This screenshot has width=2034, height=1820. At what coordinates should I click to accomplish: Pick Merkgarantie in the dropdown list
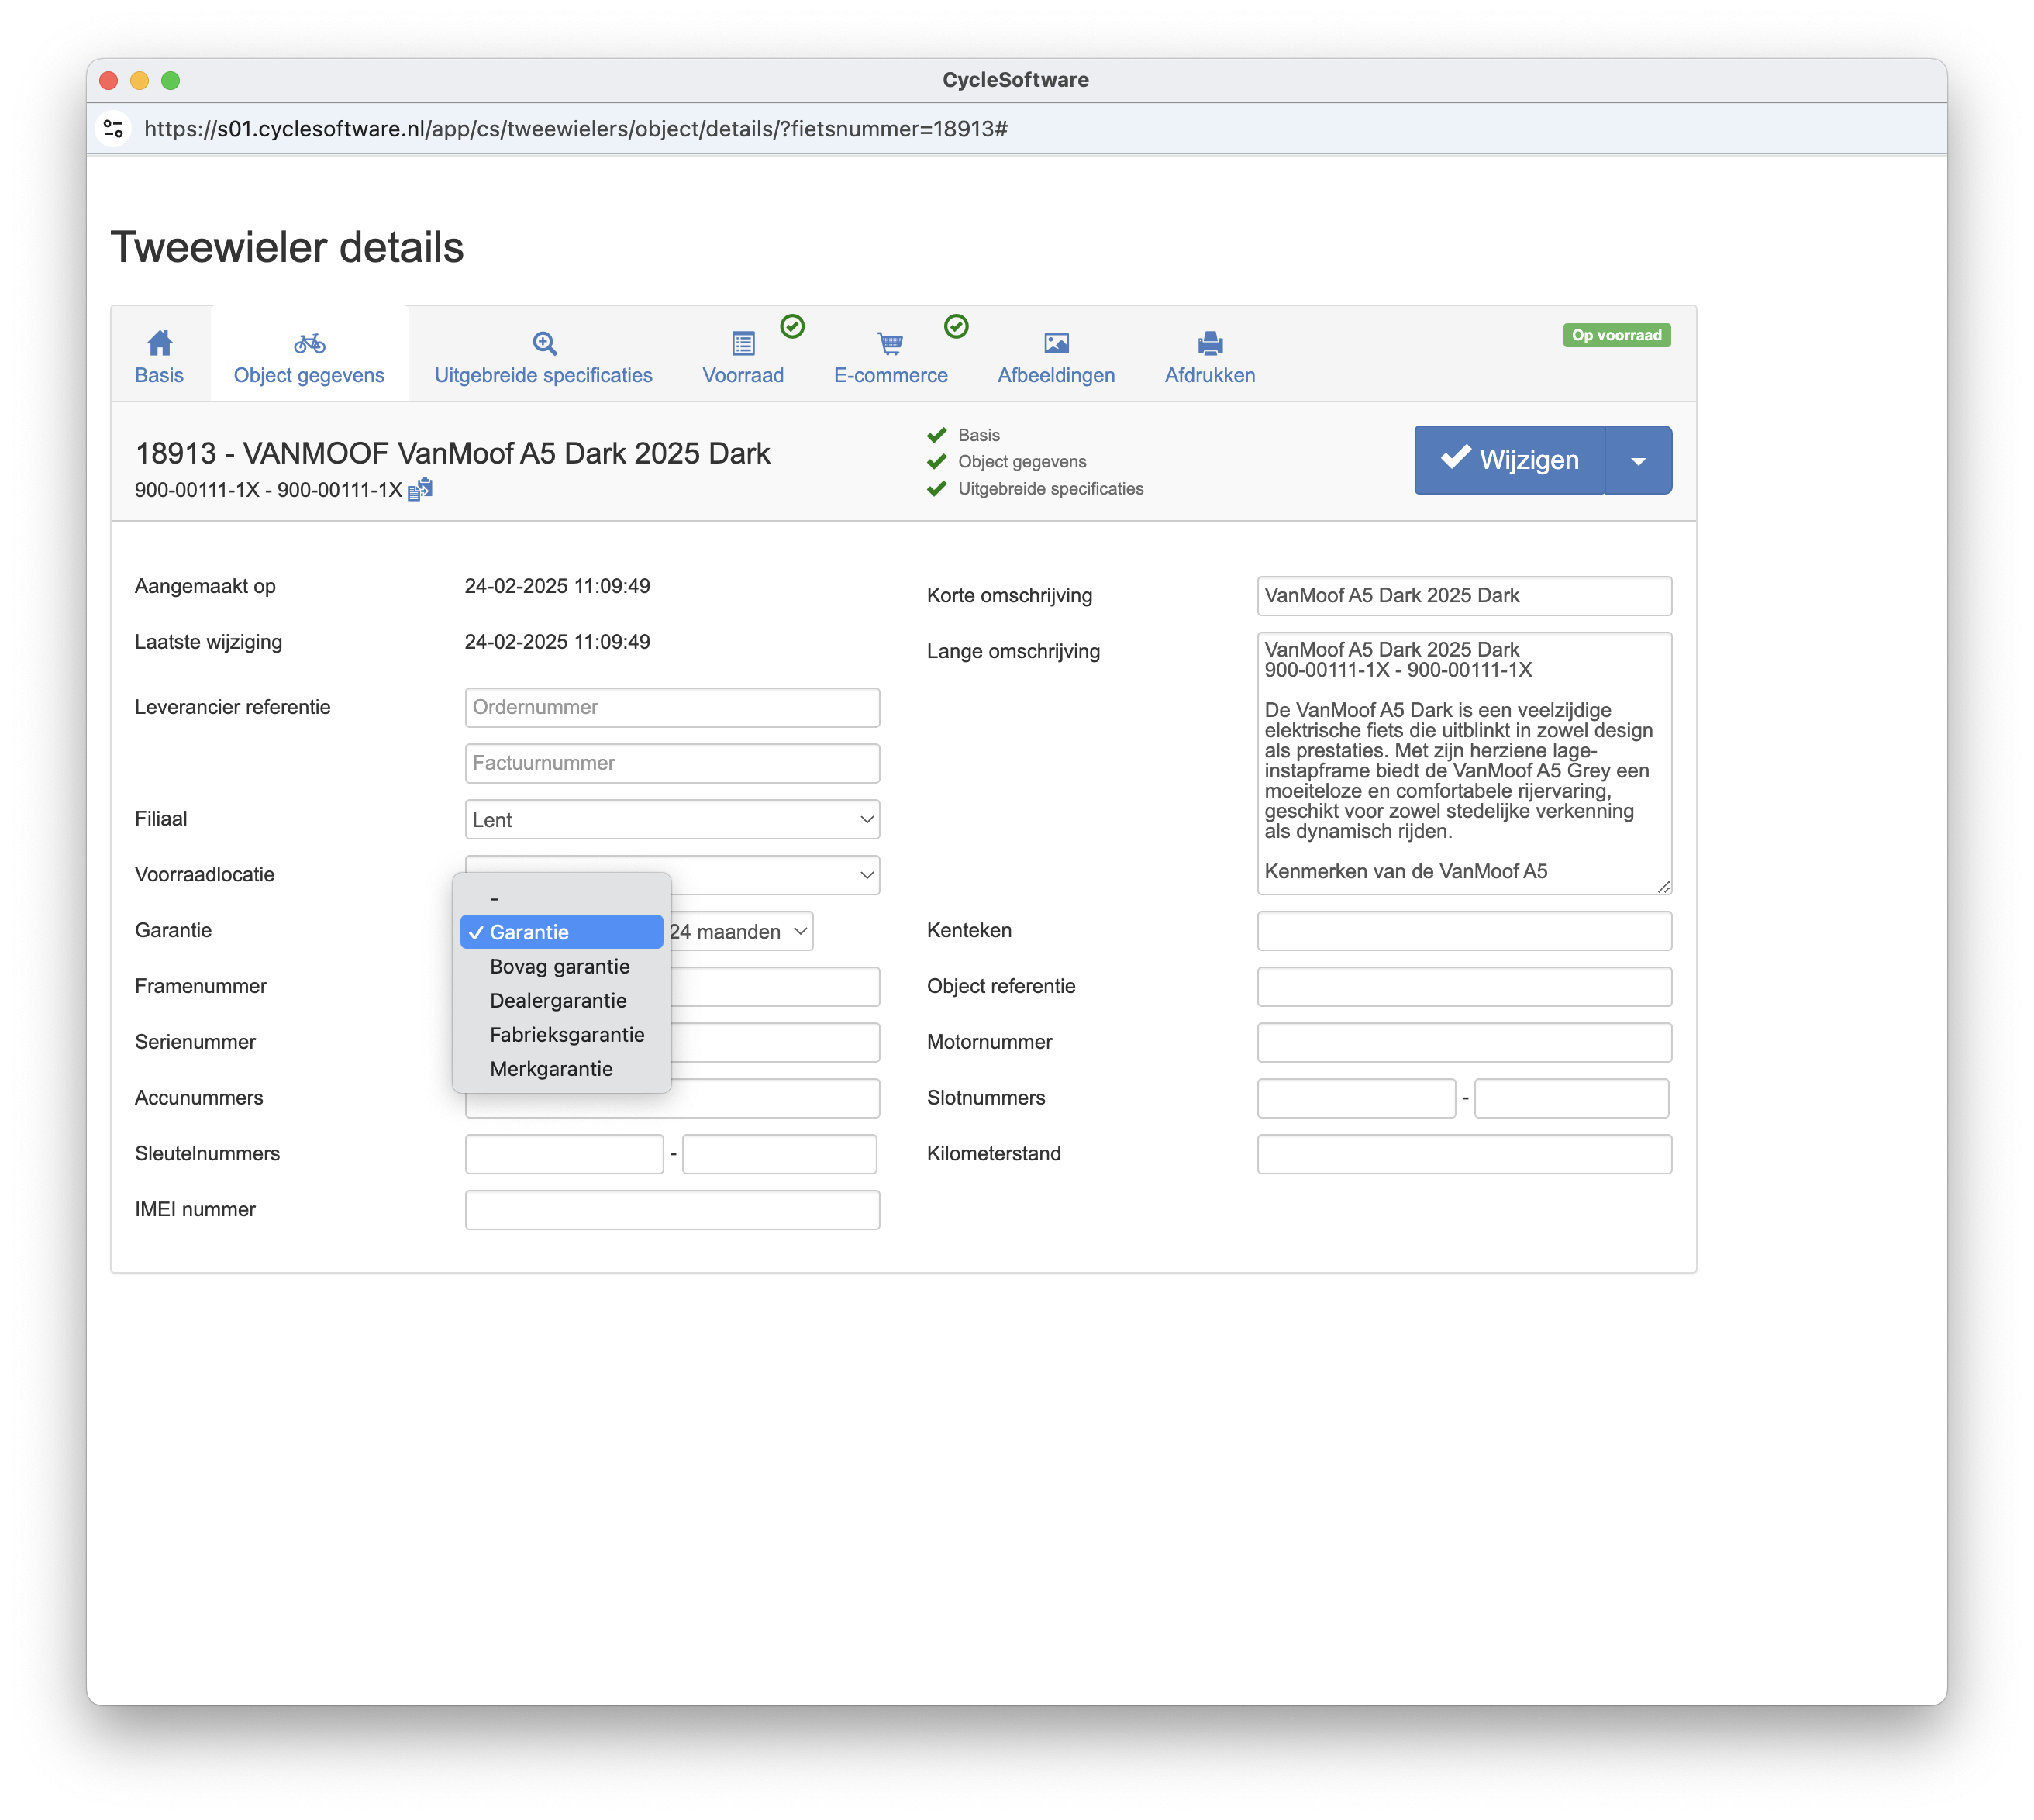click(x=561, y=1068)
